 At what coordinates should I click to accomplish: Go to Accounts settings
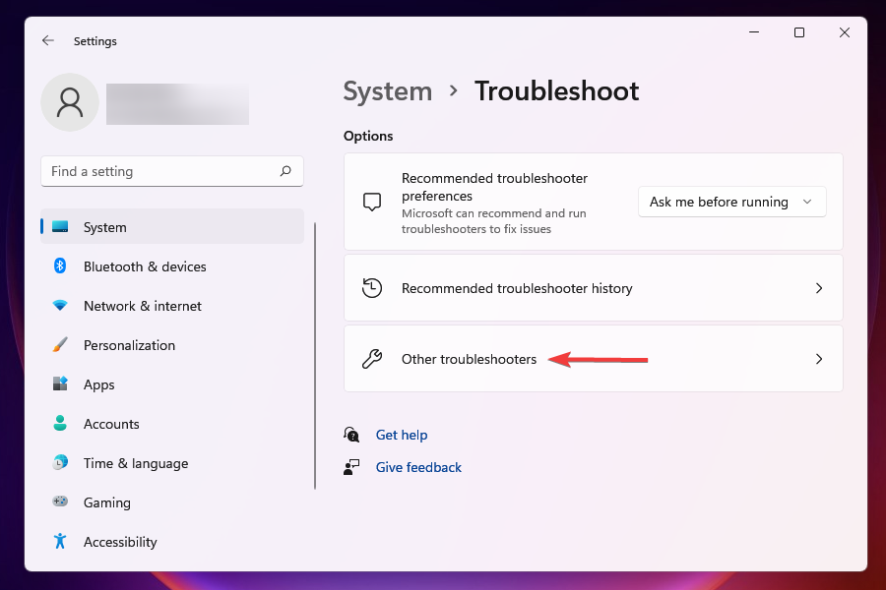tap(111, 424)
